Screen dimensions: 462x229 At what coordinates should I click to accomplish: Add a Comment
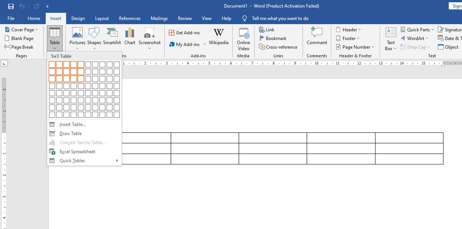coord(317,36)
